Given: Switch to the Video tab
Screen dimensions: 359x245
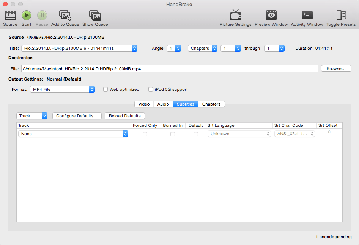Looking at the screenshot, I should (x=144, y=104).
